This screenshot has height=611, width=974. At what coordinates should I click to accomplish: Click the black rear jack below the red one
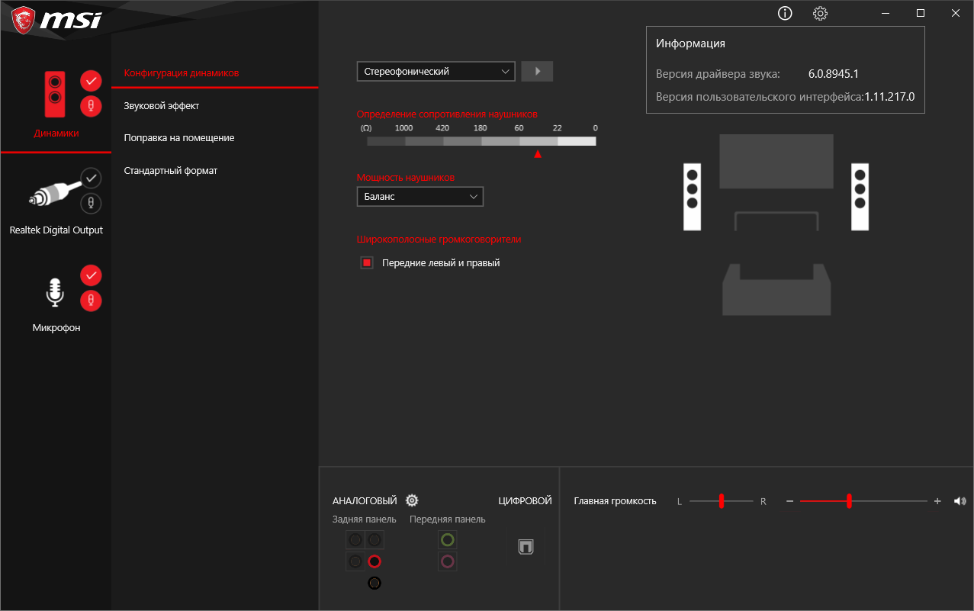374,584
